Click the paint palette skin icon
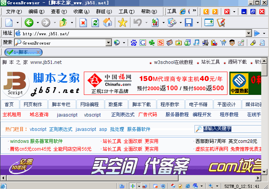269x189 pixels. coord(172,22)
